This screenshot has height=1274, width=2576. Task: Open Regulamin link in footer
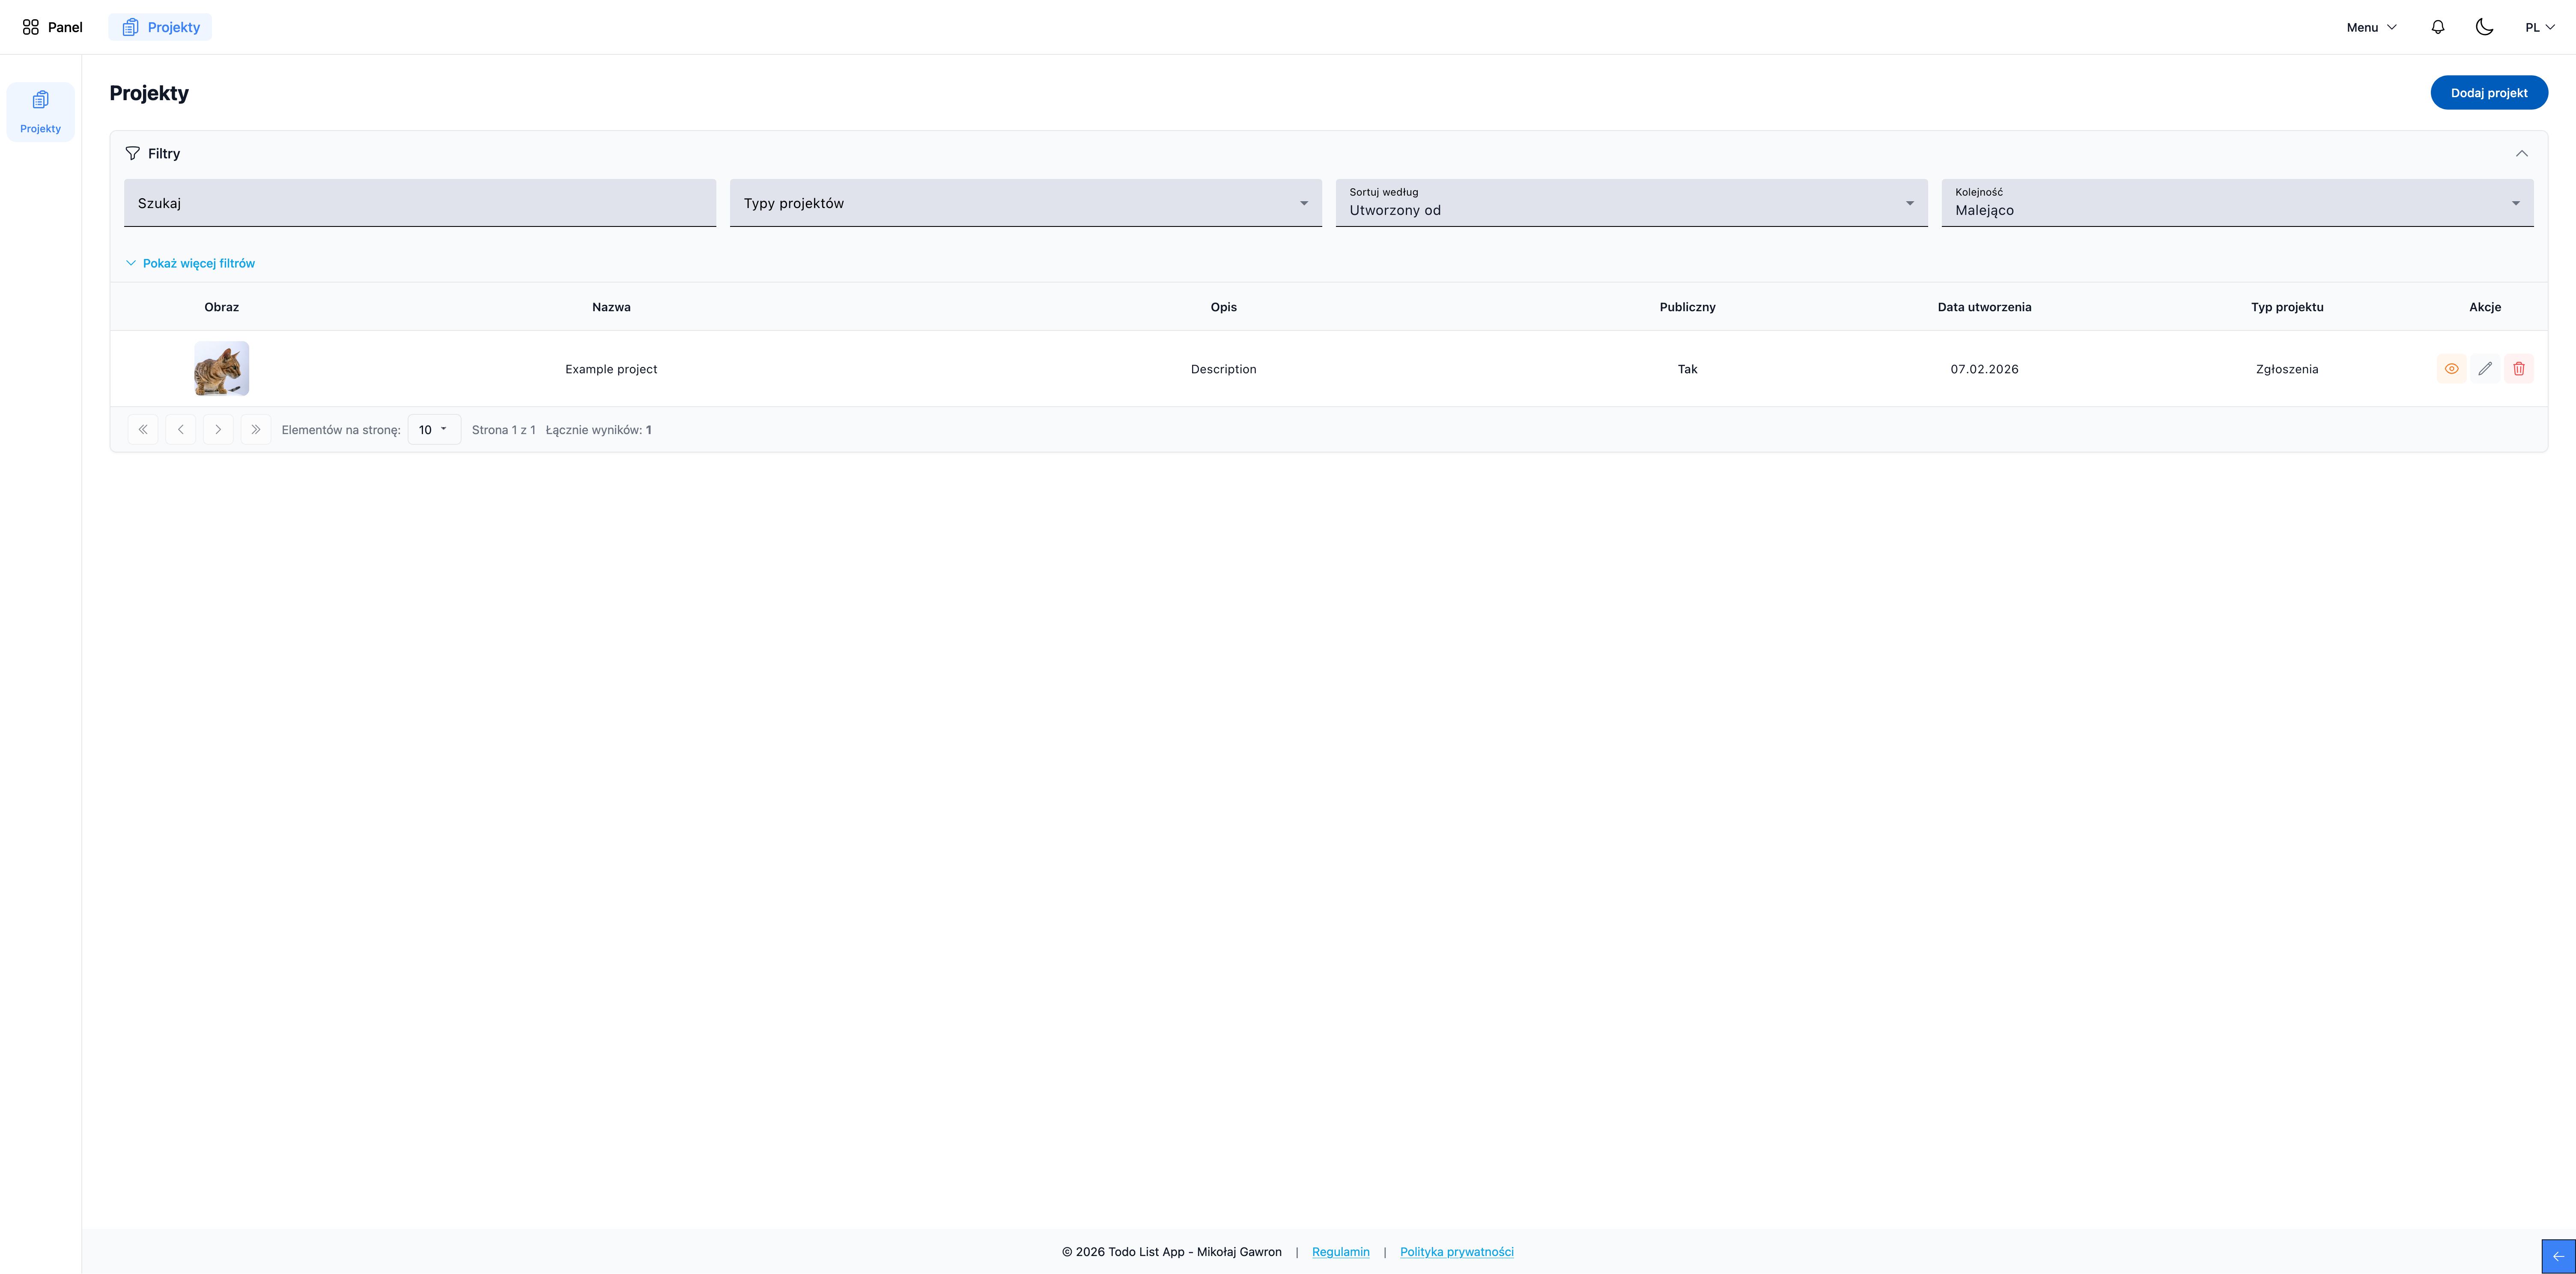point(1341,1252)
